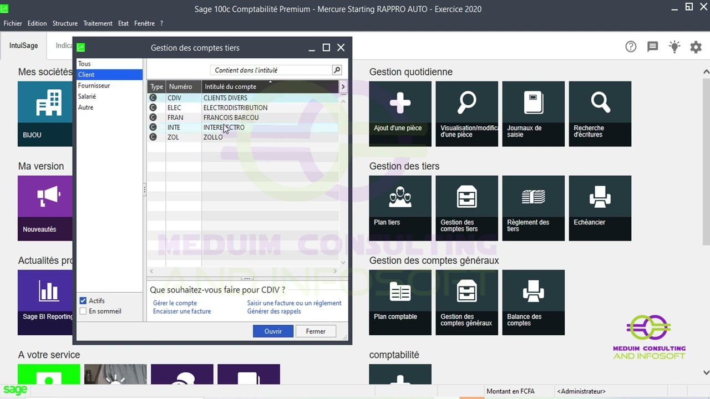710x399 pixels.
Task: Click the type icon of CDIV row
Action: [153, 98]
